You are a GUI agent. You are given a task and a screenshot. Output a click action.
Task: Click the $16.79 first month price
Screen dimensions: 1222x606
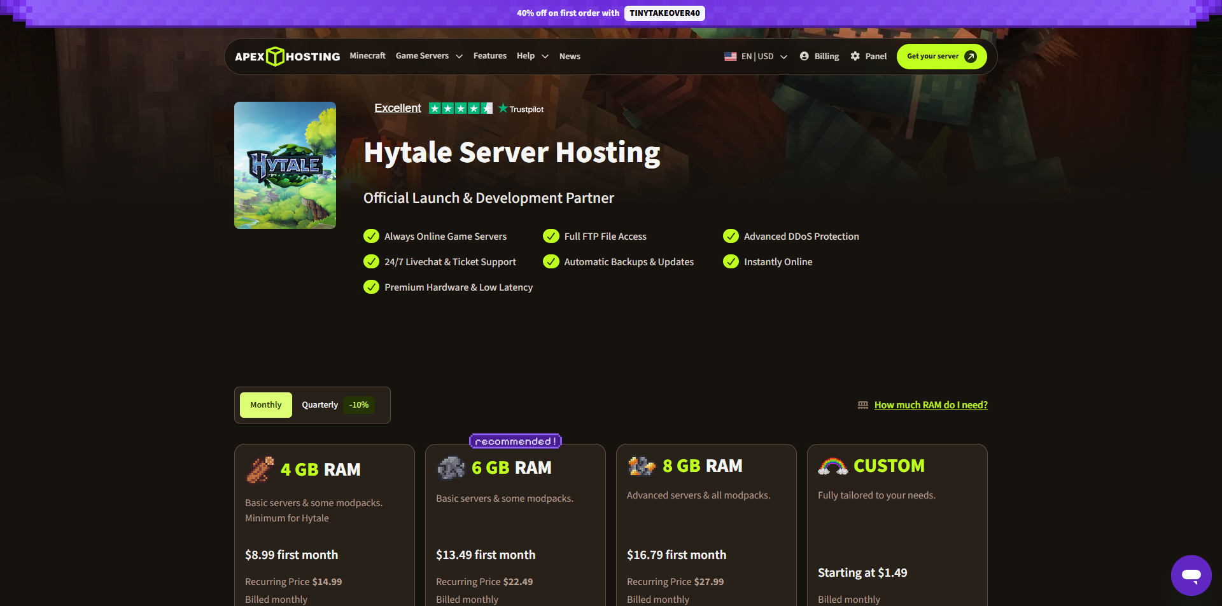point(677,555)
